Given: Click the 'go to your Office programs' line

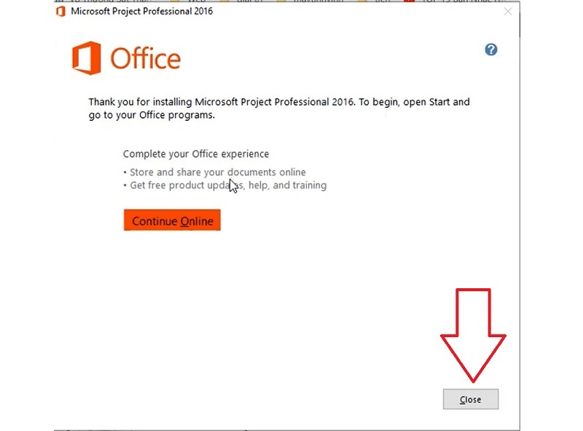Looking at the screenshot, I should pos(152,115).
